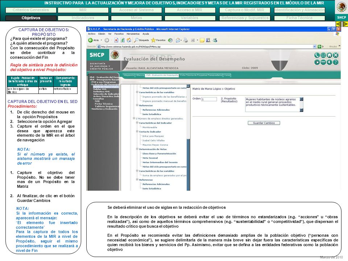Open the Edición menu

click(x=101, y=34)
